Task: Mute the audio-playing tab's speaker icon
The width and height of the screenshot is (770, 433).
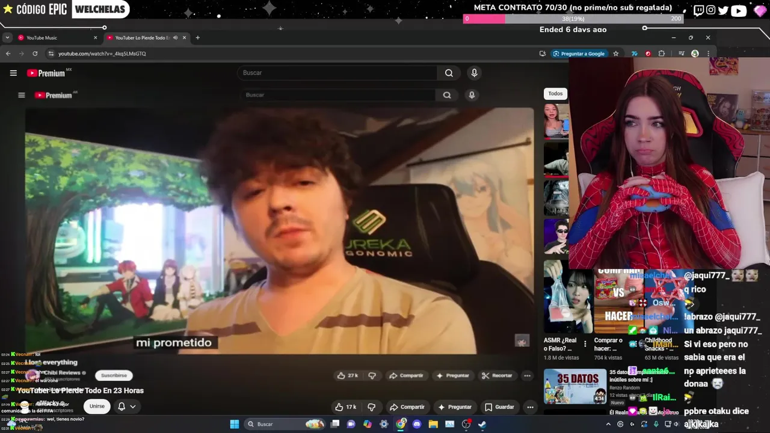Action: (175, 38)
